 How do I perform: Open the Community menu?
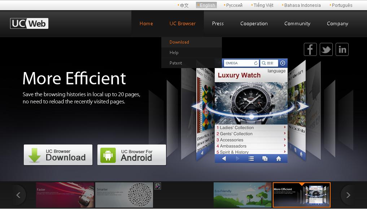coord(297,24)
